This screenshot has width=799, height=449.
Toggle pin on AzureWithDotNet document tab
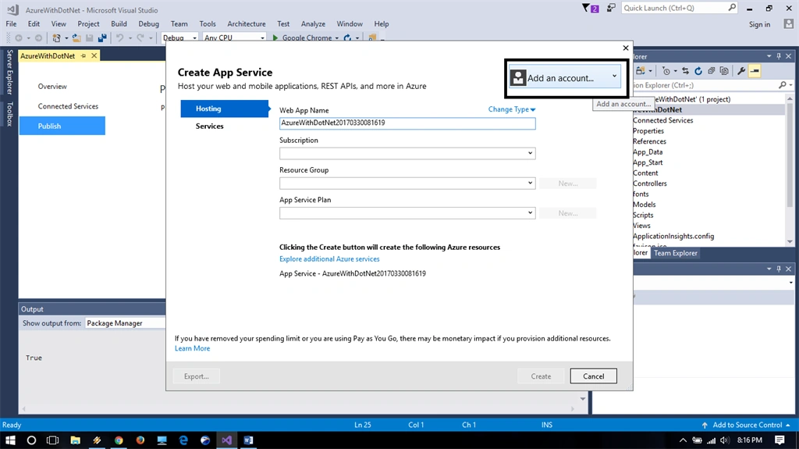83,55
